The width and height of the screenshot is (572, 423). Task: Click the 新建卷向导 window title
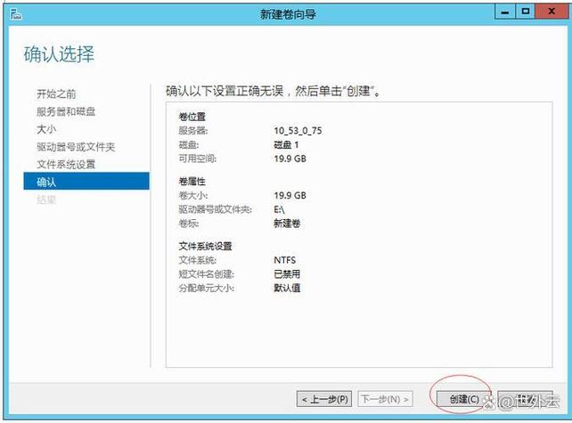click(288, 14)
